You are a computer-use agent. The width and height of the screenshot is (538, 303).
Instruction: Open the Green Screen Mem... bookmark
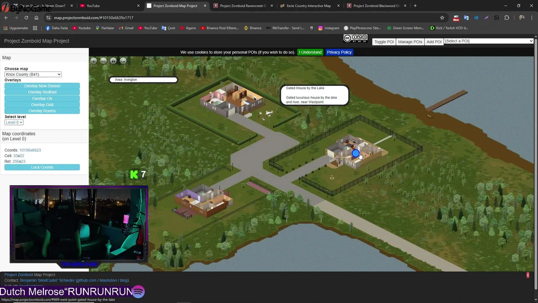(405, 28)
